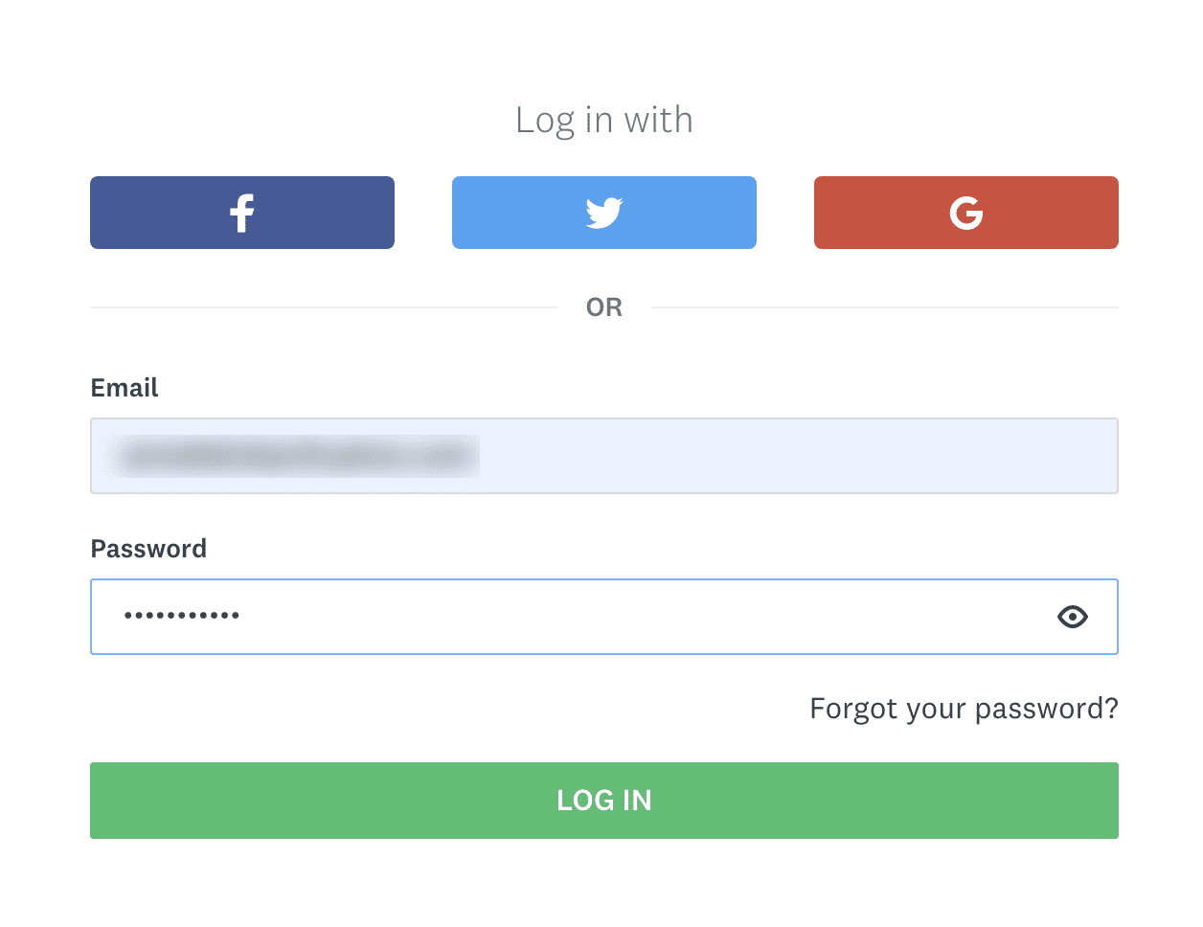Image resolution: width=1203 pixels, height=927 pixels.
Task: Click the divider line left of 'OR'
Action: coord(324,307)
